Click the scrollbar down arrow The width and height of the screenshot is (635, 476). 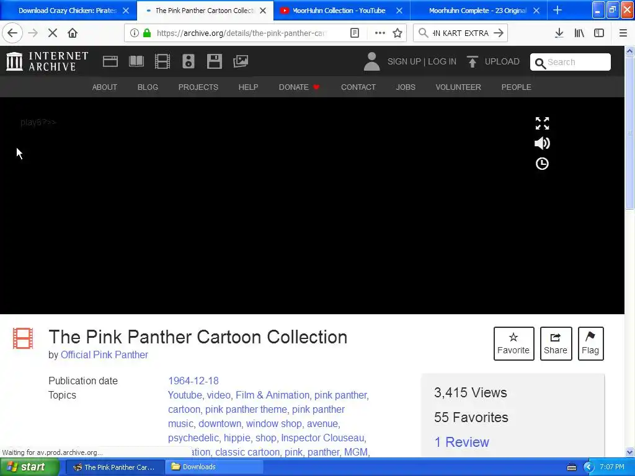630,452
